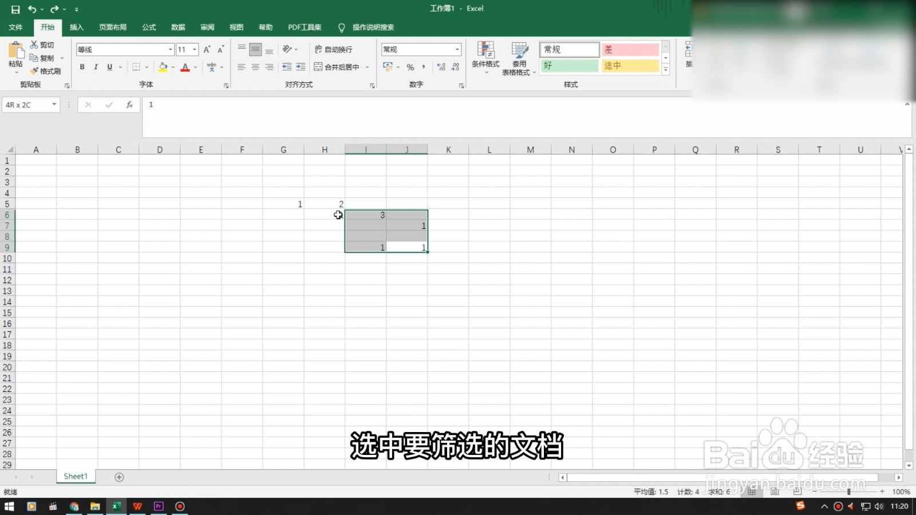
Task: Click the decrease indent icon
Action: pyautogui.click(x=287, y=67)
